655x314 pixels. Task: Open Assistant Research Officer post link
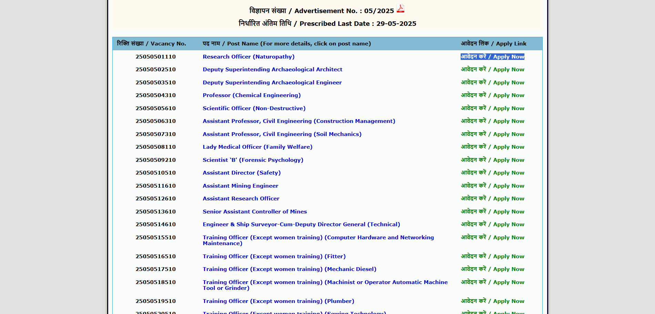[x=241, y=199]
